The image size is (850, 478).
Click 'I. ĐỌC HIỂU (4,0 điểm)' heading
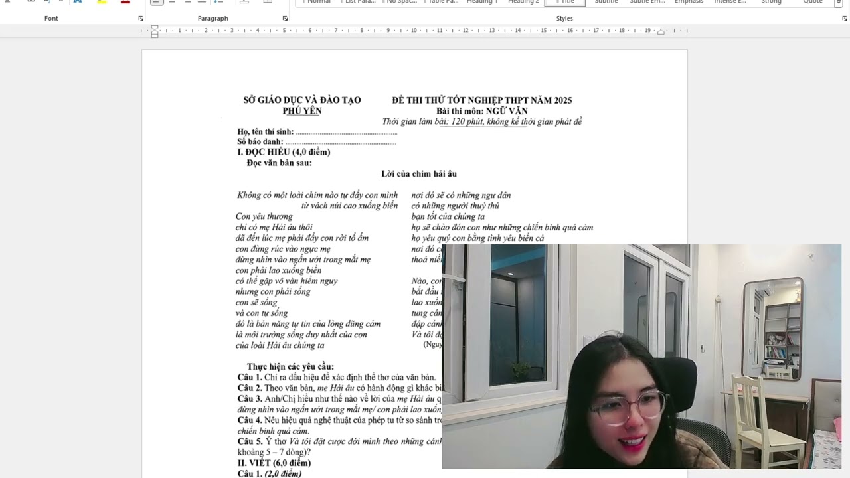(x=284, y=152)
